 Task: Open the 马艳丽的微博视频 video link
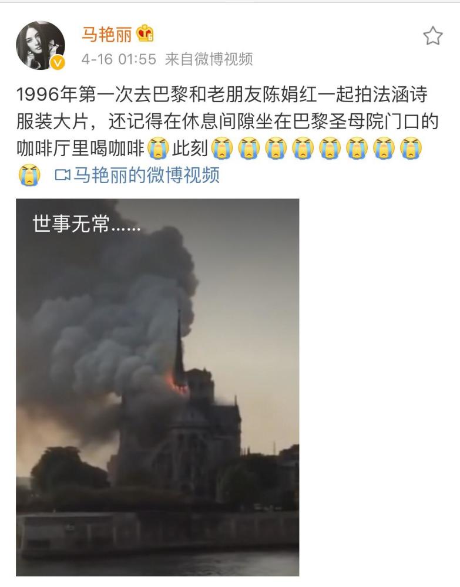146,175
